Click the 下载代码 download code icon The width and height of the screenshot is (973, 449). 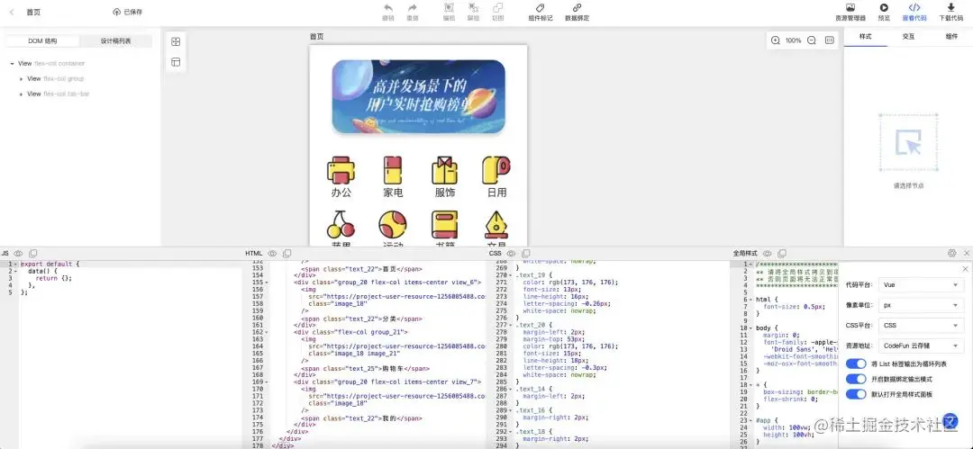950,8
